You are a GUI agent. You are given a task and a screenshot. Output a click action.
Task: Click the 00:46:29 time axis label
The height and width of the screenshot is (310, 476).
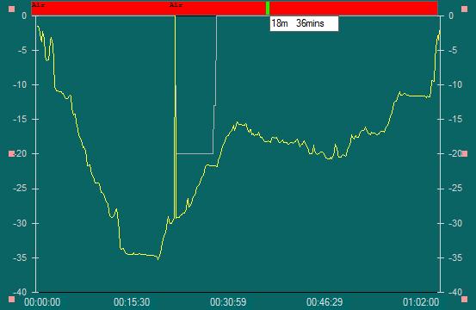[x=325, y=302]
